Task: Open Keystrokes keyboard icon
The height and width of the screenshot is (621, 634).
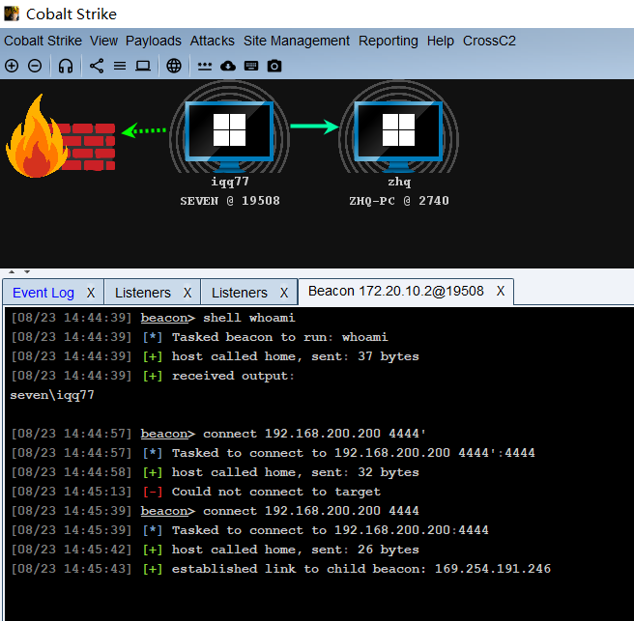Action: tap(251, 66)
